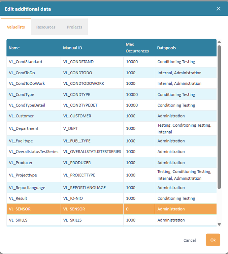Open the Resources tab

pos(46,27)
